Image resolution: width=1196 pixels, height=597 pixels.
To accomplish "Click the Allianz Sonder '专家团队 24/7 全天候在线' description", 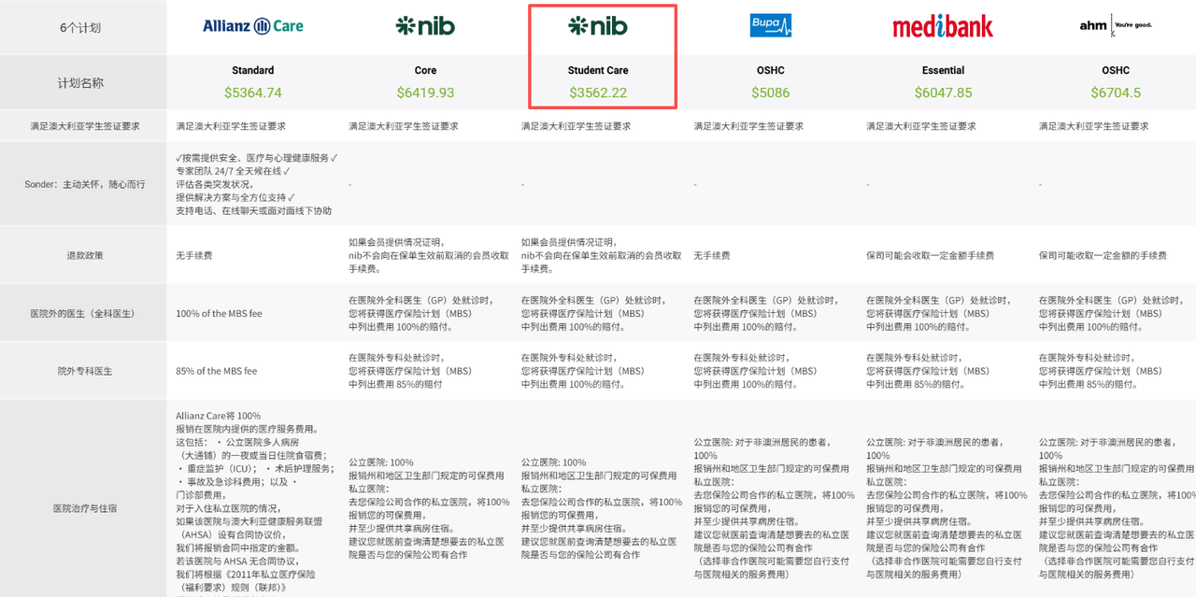I will tap(233, 171).
